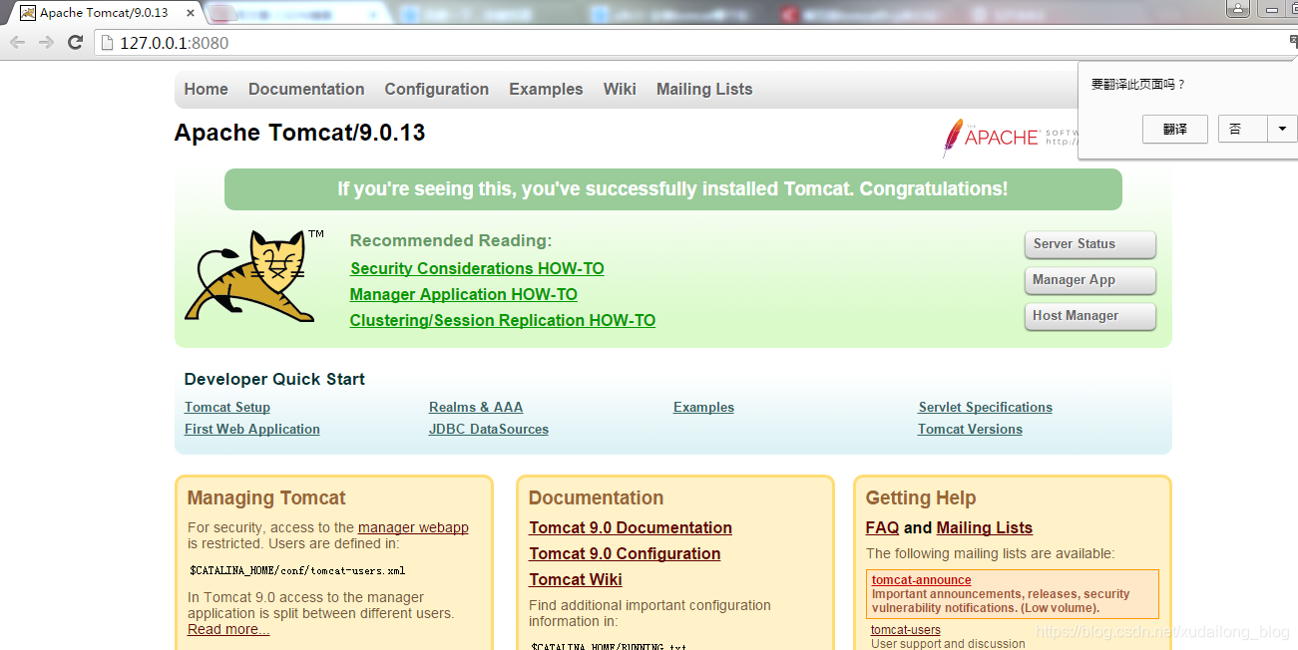Screen dimensions: 1298x650
Task: Click the Apache feather logo
Action: [953, 139]
